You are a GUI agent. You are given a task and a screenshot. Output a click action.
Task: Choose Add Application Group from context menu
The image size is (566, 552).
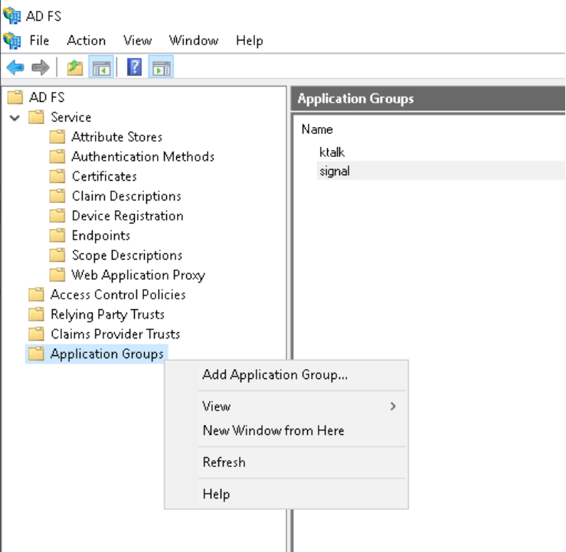[x=275, y=375]
